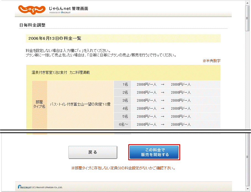Click the 1名 row price field
The width and height of the screenshot is (251, 192).
point(146,84)
